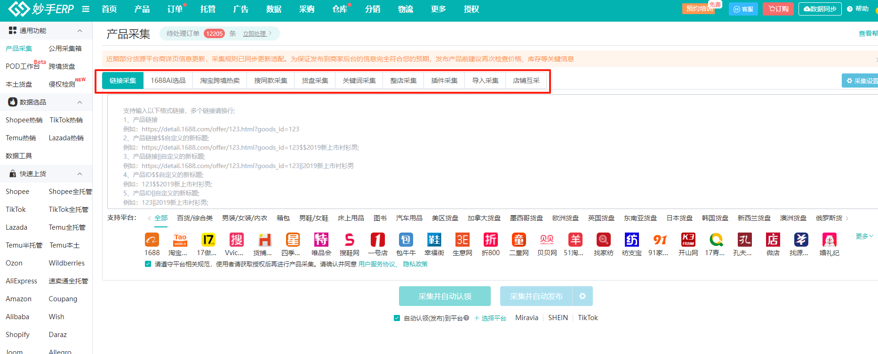Viewport: 878px width, 354px height.
Task: Click the 唯品会 platform icon
Action: coord(321,240)
